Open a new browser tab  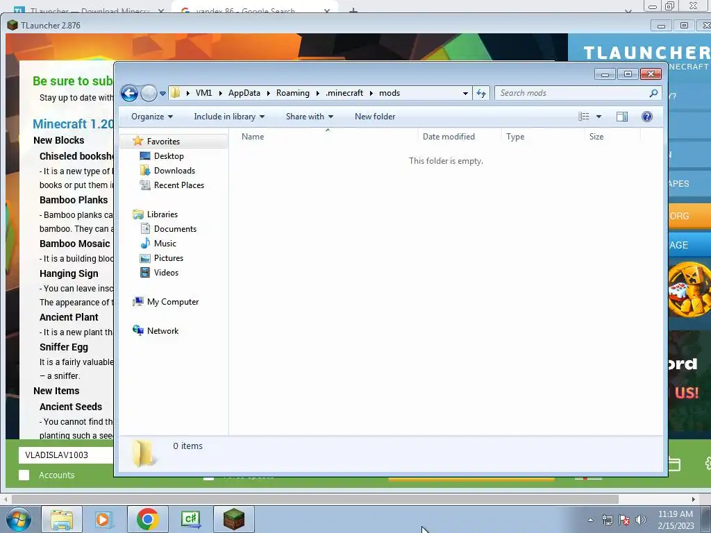point(353,10)
